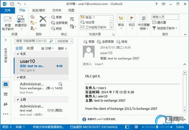Create a new email with 新建电子邮件
Screen dimensions: 189x130
8,23
